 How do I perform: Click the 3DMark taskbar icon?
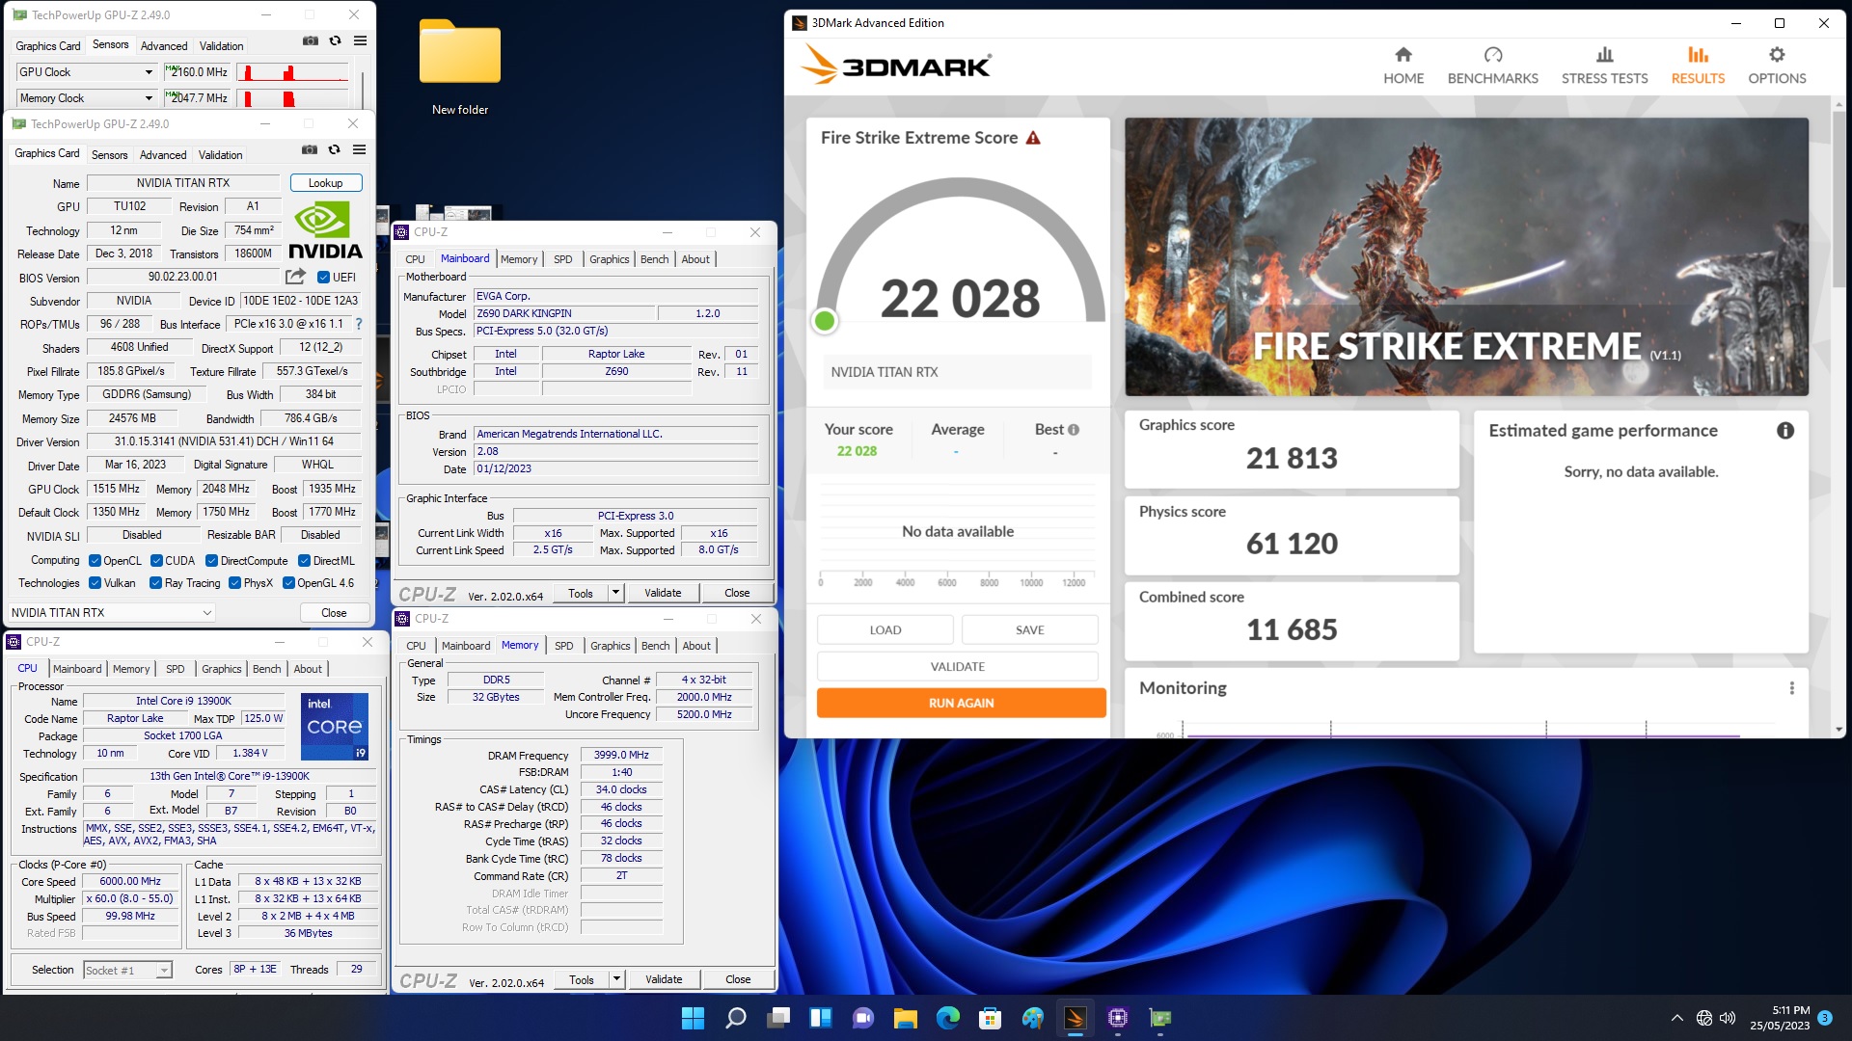1075,1018
